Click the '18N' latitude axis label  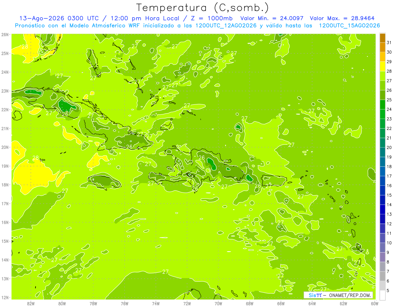(x=5, y=185)
